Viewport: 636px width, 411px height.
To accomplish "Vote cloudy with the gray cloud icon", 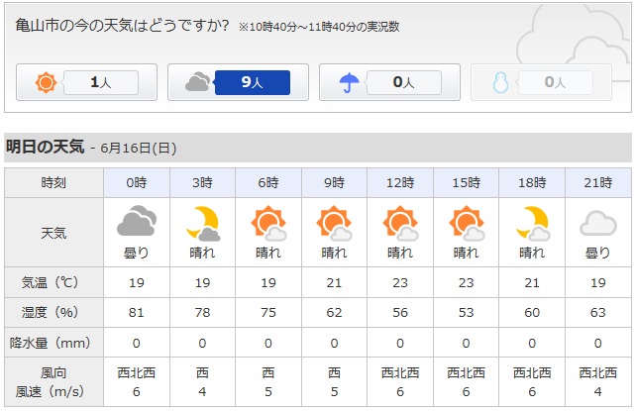I will tap(197, 81).
